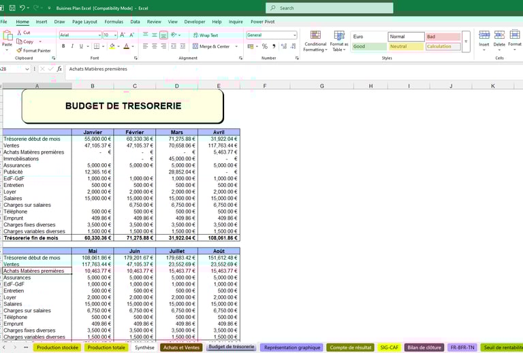Image resolution: width=523 pixels, height=353 pixels.
Task: Apply comma style
Action: (274, 46)
